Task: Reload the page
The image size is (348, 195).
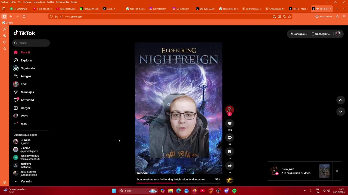Action: pos(24,17)
